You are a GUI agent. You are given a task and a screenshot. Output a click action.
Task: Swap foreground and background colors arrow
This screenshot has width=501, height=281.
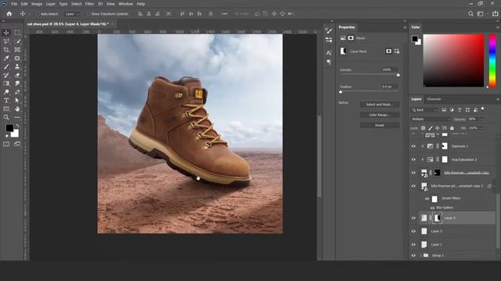point(17,126)
